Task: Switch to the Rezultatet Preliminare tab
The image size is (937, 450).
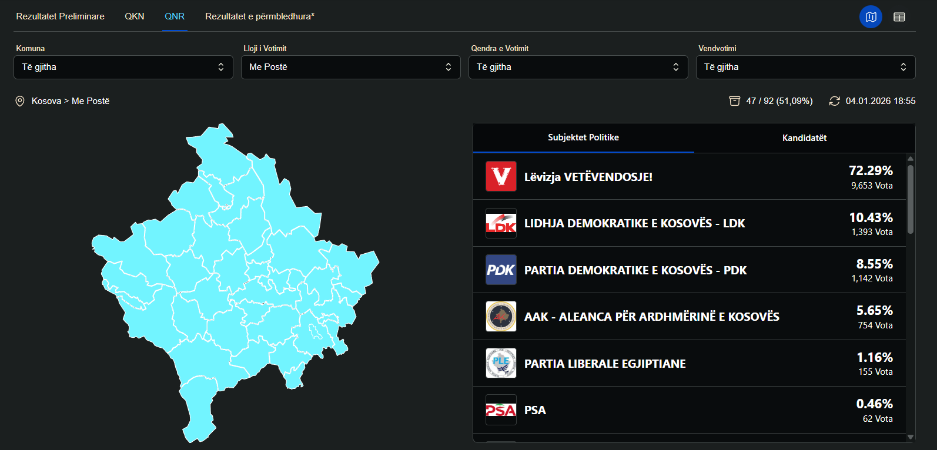Action: point(60,16)
